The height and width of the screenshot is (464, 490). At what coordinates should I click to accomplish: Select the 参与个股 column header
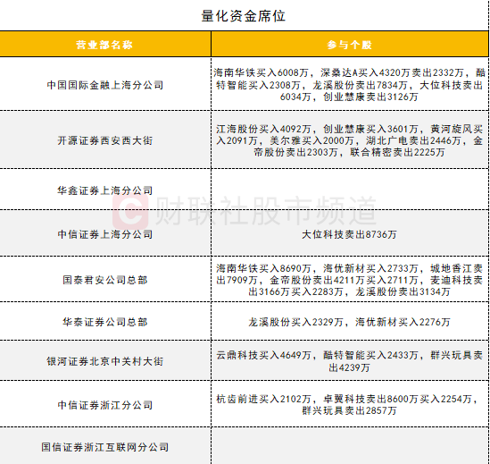tap(349, 45)
